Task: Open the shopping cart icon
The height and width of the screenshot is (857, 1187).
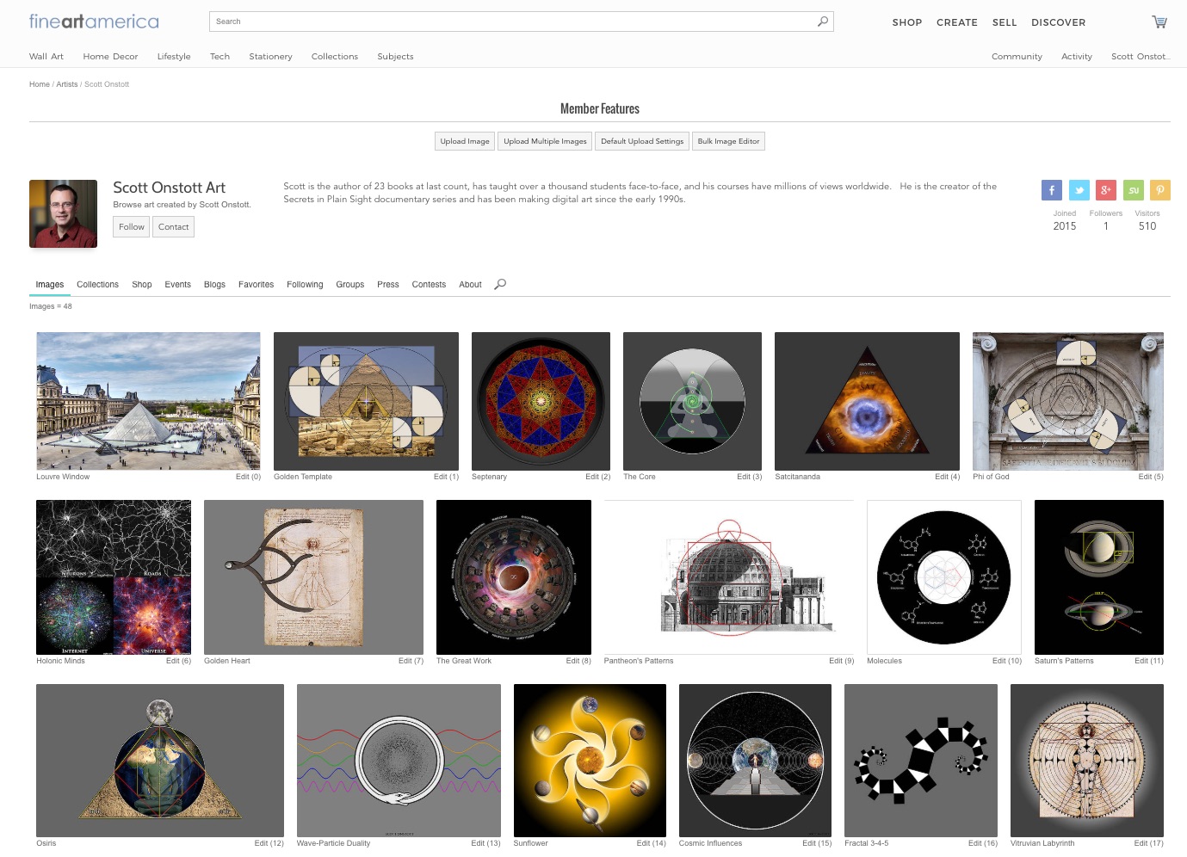Action: (x=1159, y=22)
